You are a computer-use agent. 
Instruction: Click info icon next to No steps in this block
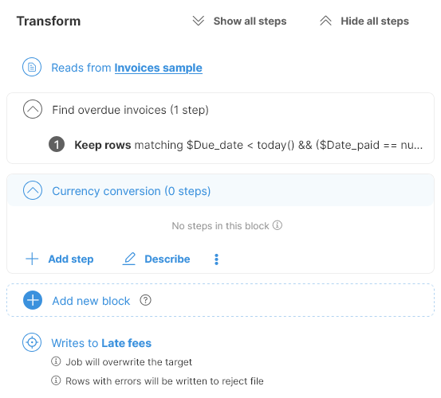tap(278, 225)
